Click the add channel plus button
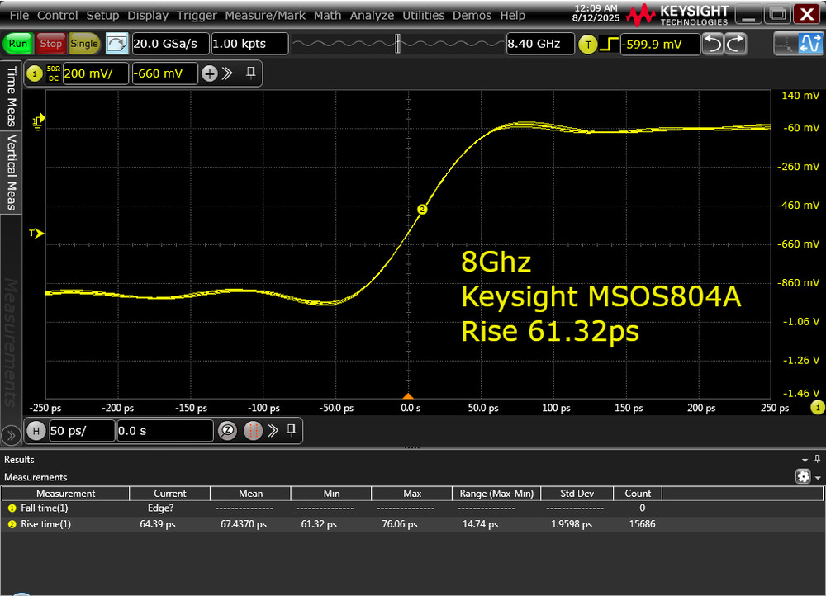This screenshot has height=596, width=826. pos(209,73)
